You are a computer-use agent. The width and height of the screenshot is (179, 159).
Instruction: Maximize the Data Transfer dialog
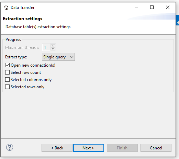coord(152,7)
